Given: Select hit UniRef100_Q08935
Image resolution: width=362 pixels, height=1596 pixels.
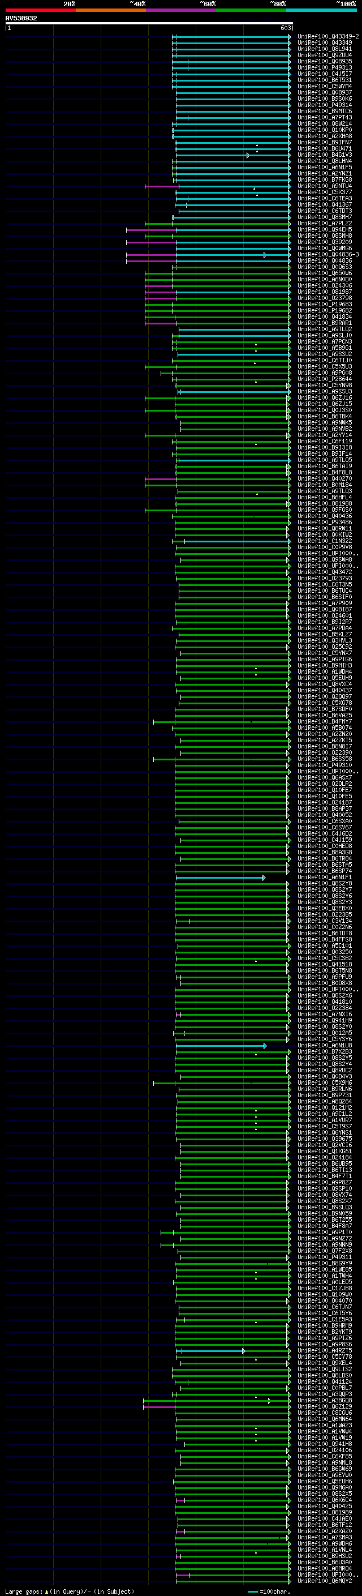Looking at the screenshot, I should point(325,61).
